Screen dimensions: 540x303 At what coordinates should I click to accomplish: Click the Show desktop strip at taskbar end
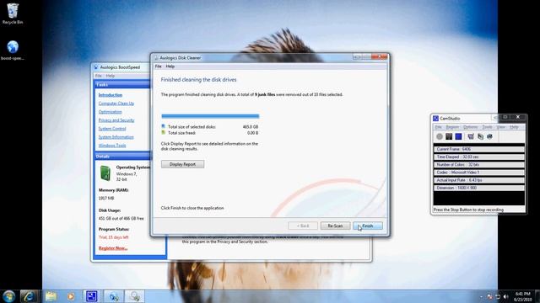537,296
